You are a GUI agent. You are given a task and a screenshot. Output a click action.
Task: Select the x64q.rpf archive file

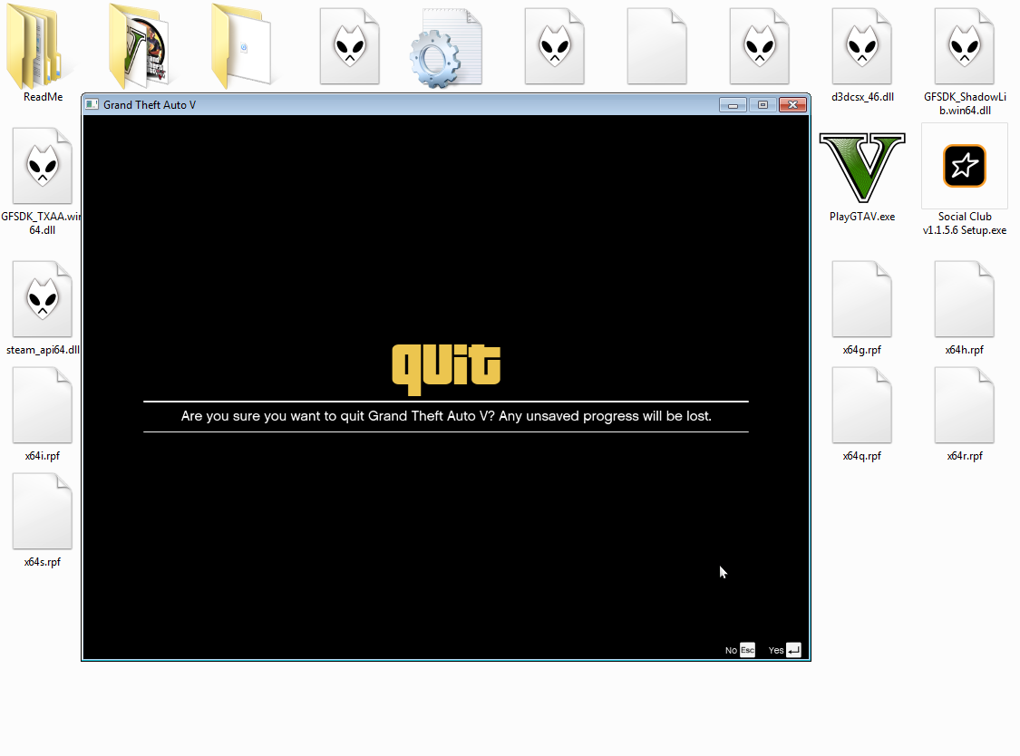pos(862,405)
